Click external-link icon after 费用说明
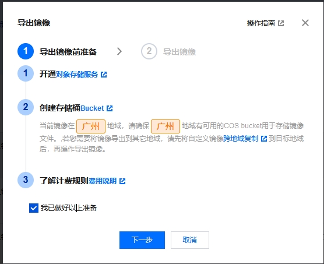The width and height of the screenshot is (324, 264). coord(122,181)
